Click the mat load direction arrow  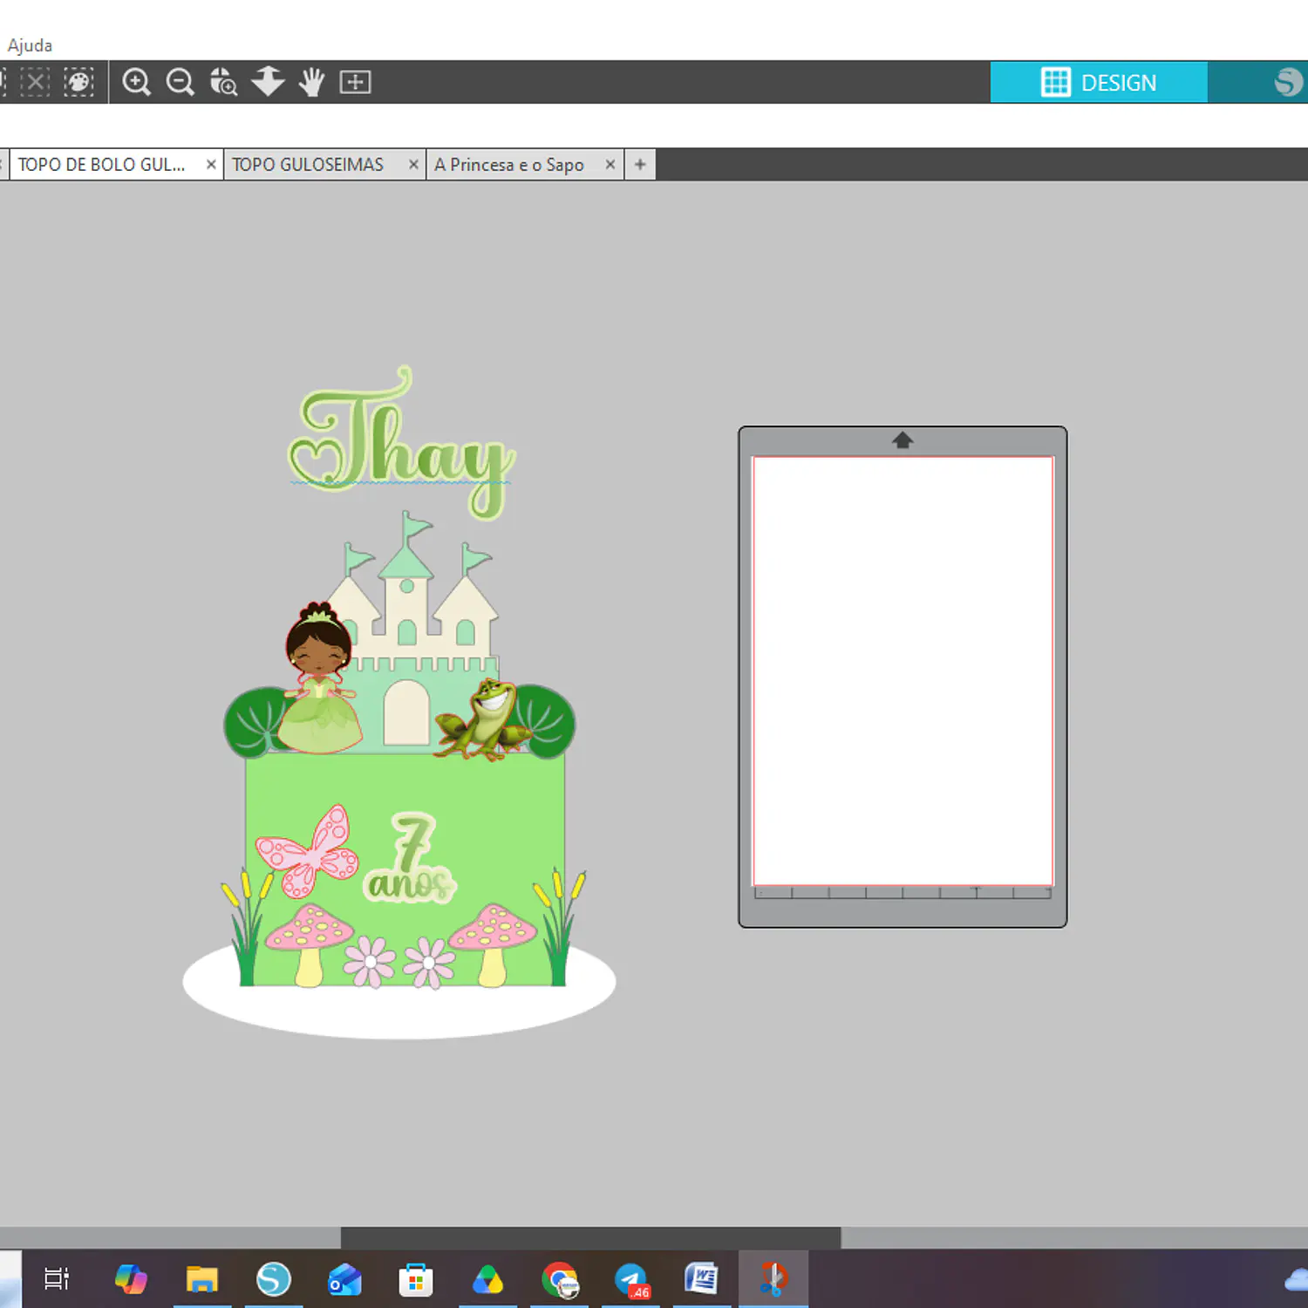pyautogui.click(x=903, y=440)
